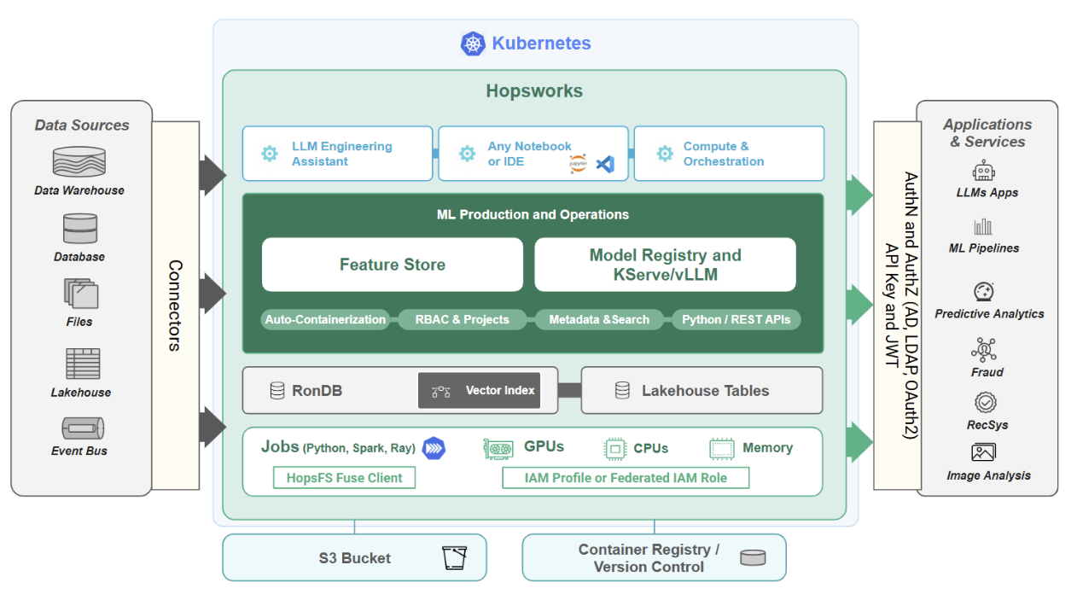
Task: Click the Python / REST APIs pill
Action: point(736,320)
